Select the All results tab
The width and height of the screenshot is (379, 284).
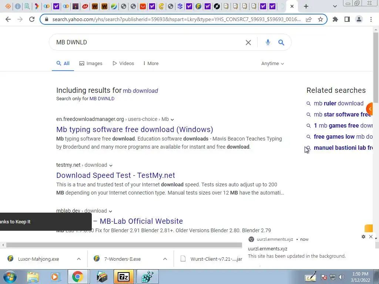63,64
